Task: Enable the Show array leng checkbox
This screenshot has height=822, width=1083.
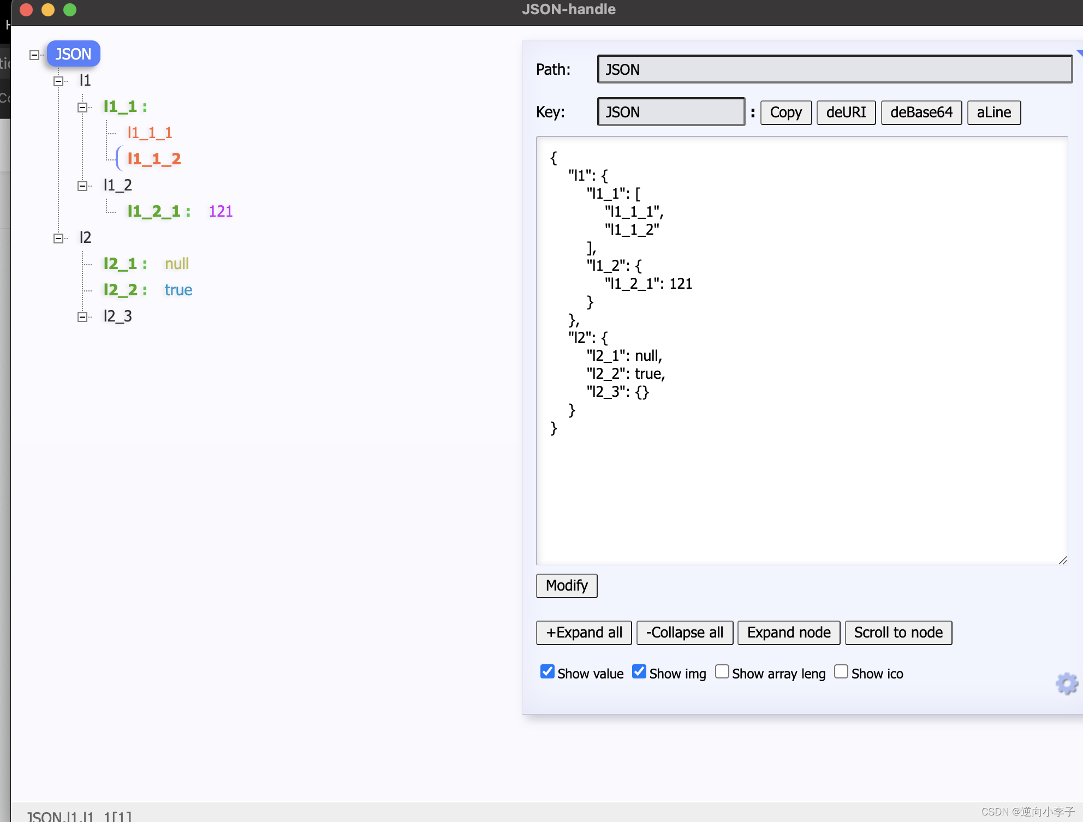Action: point(721,672)
